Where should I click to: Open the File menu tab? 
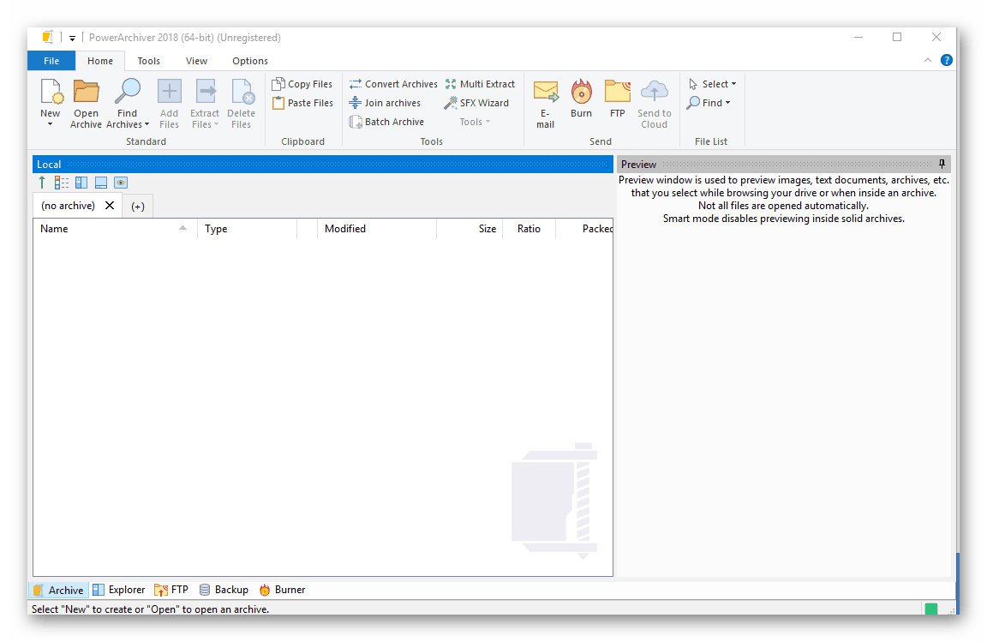(x=51, y=61)
